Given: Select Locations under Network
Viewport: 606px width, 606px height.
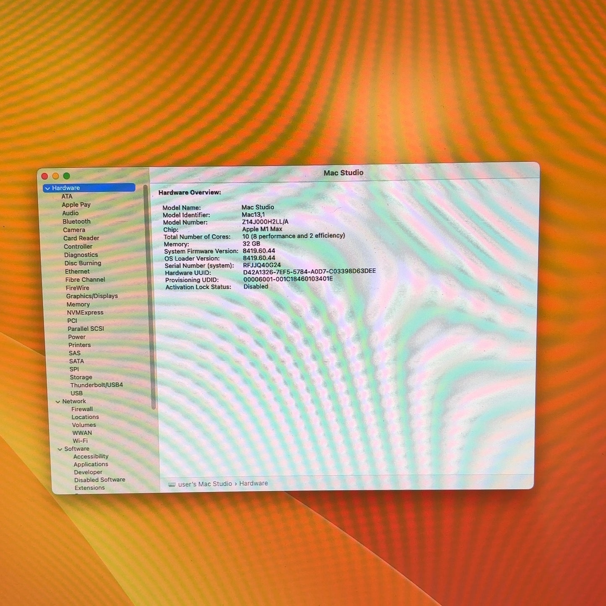Looking at the screenshot, I should coord(85,417).
